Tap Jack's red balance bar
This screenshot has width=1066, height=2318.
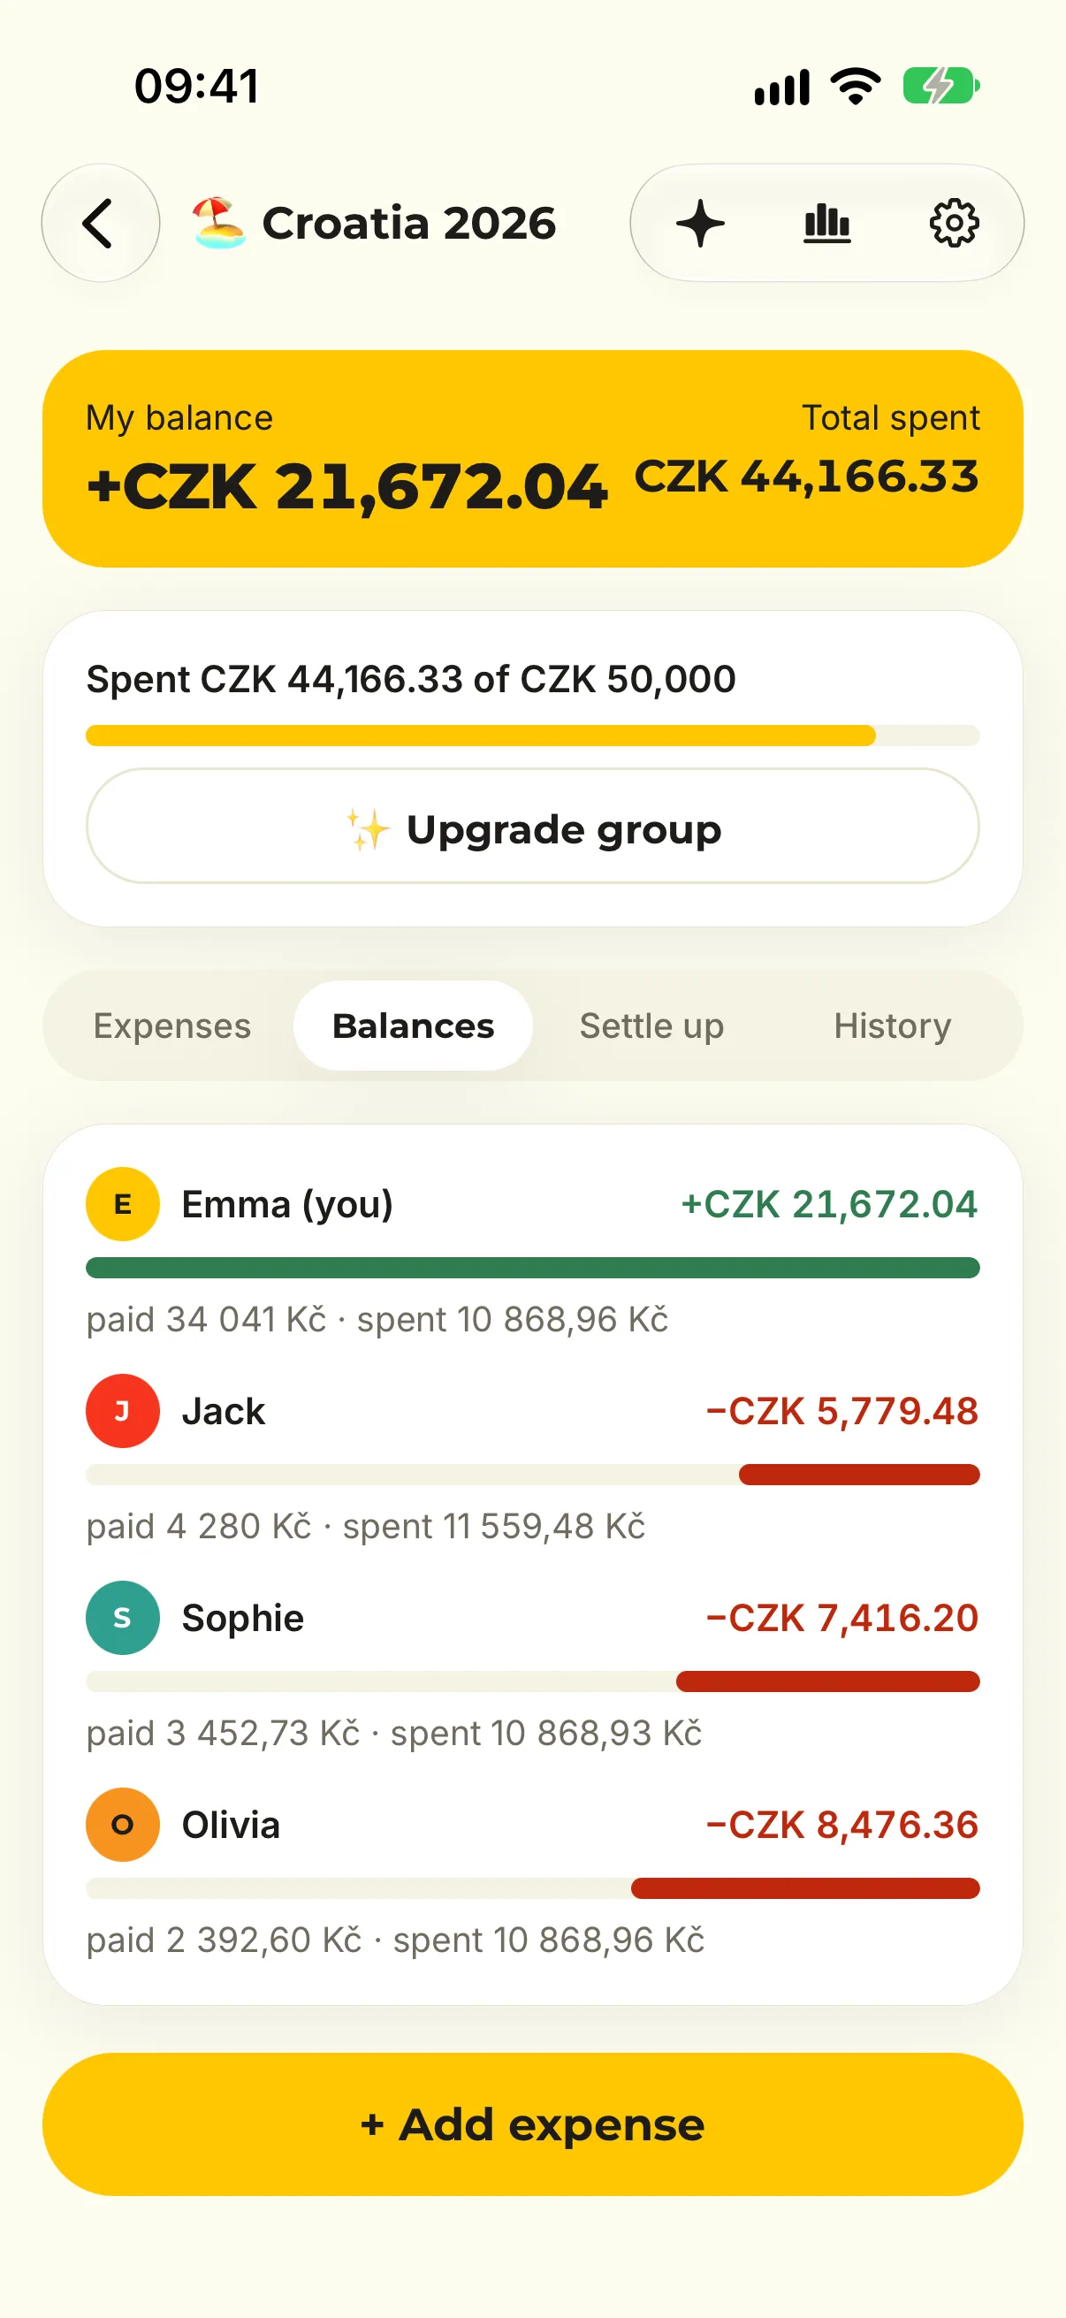click(859, 1475)
